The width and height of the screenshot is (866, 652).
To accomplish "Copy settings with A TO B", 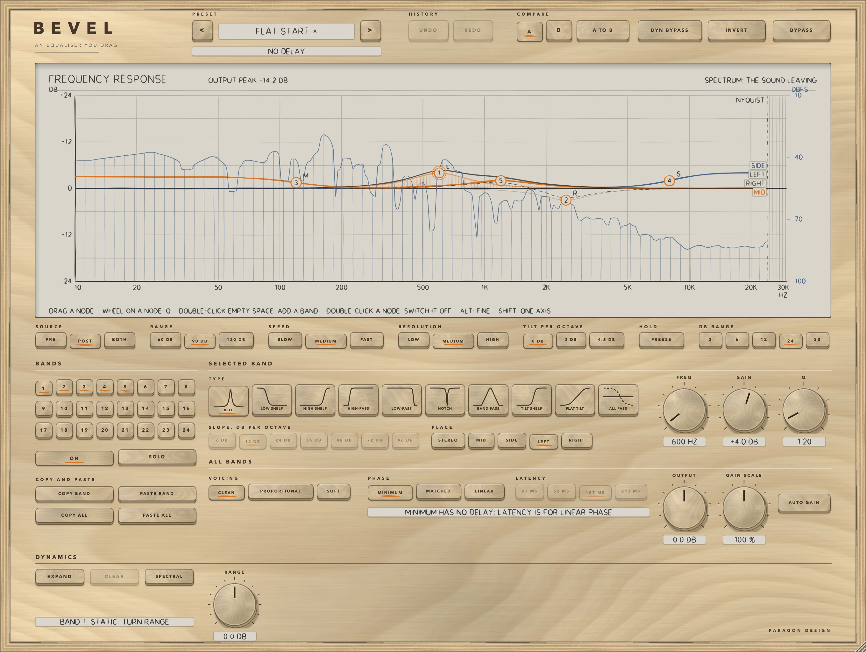I will [602, 31].
